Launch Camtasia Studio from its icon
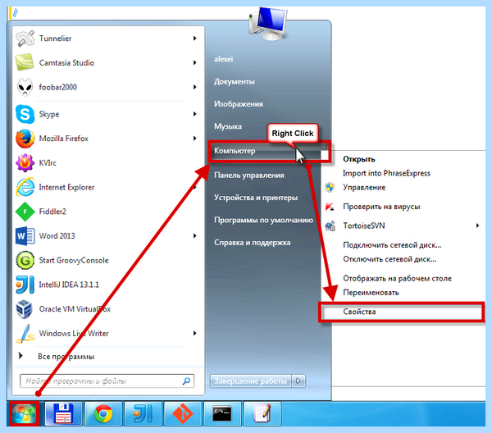Image resolution: width=492 pixels, height=433 pixels. (25, 62)
